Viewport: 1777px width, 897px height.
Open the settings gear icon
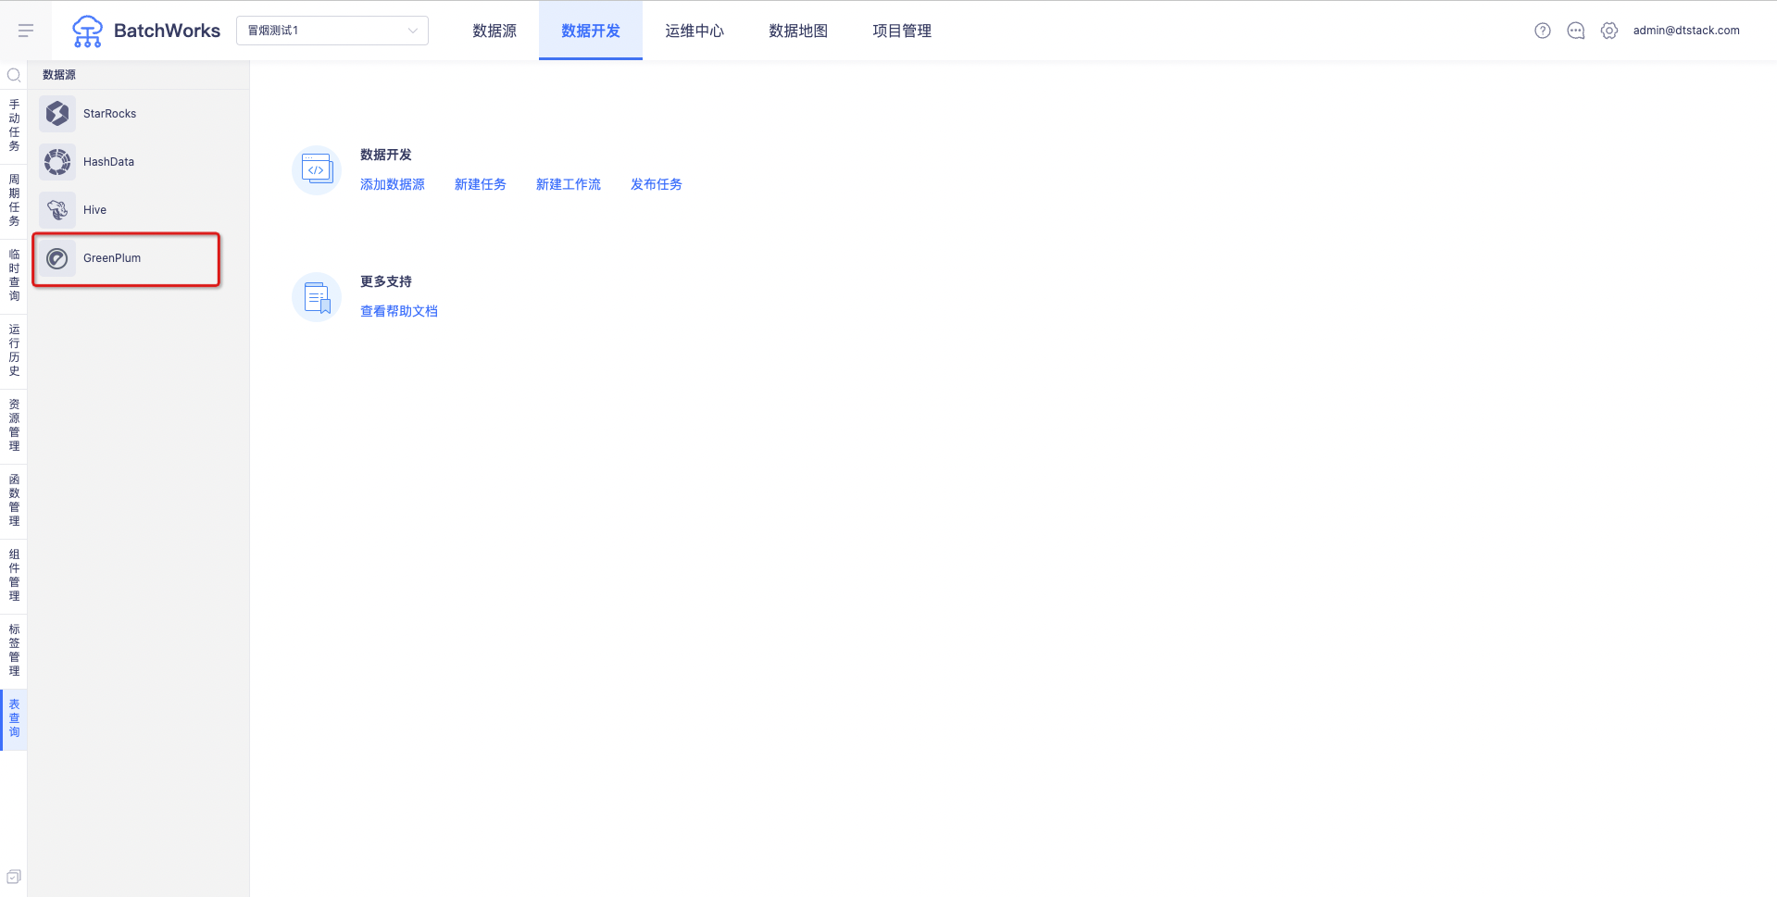[1609, 31]
